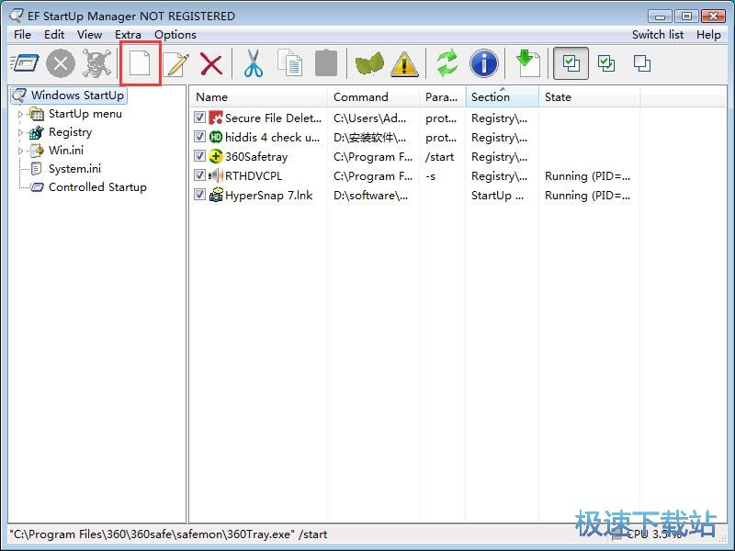Open the File menu
The image size is (735, 551).
22,35
